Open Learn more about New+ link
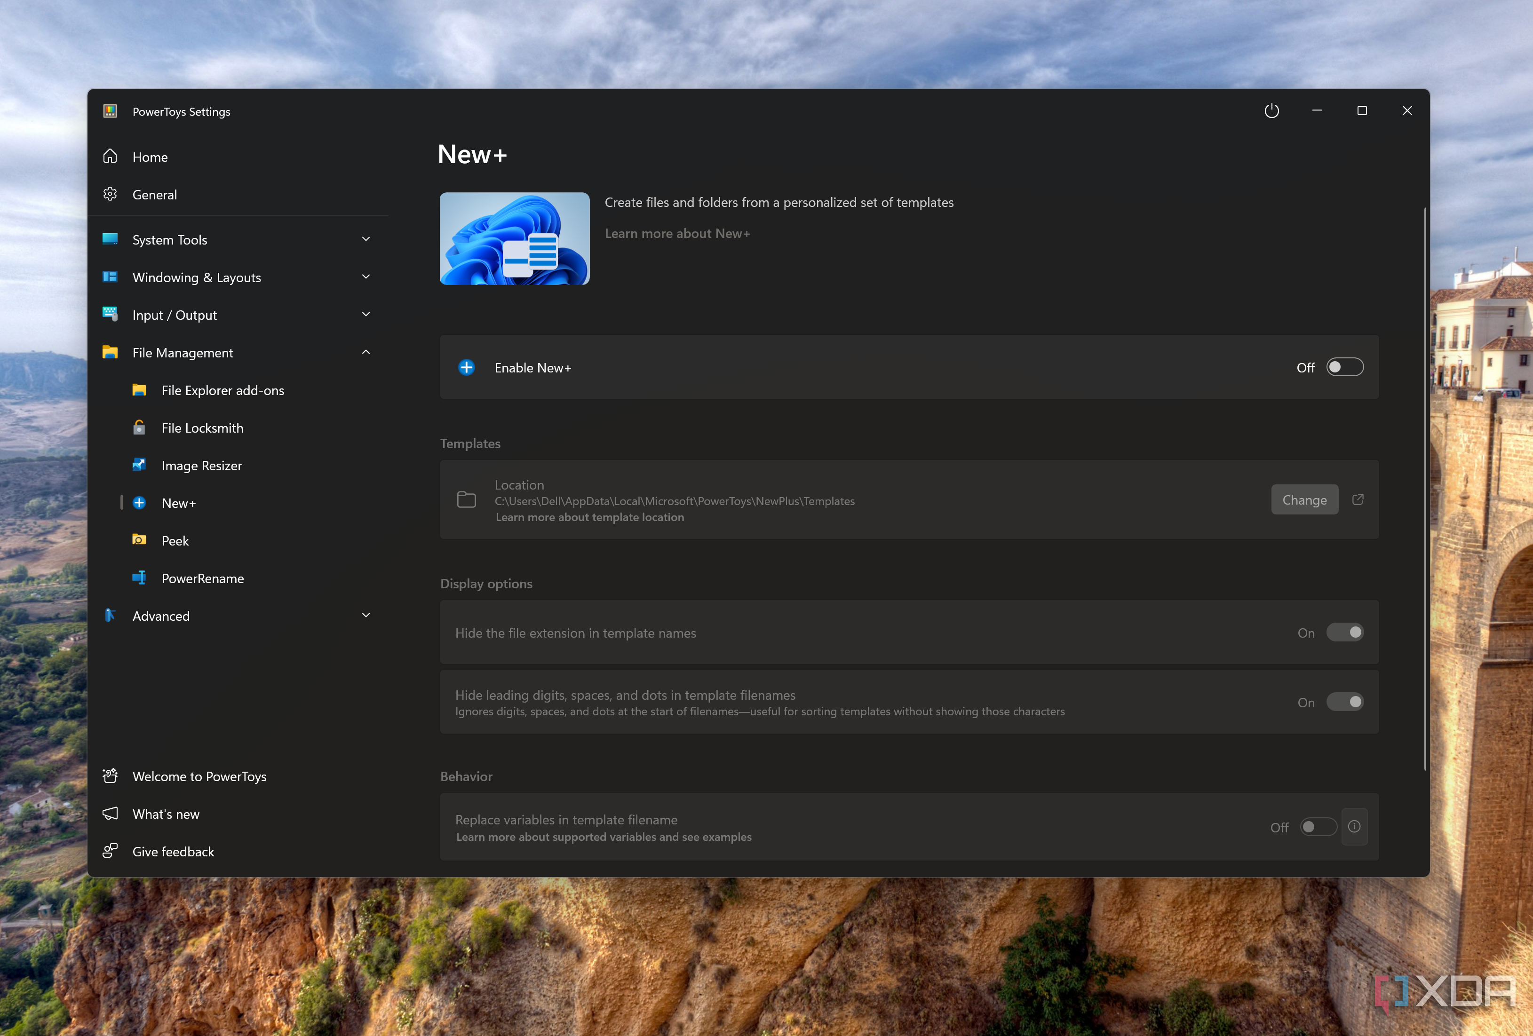The image size is (1533, 1036). (677, 233)
